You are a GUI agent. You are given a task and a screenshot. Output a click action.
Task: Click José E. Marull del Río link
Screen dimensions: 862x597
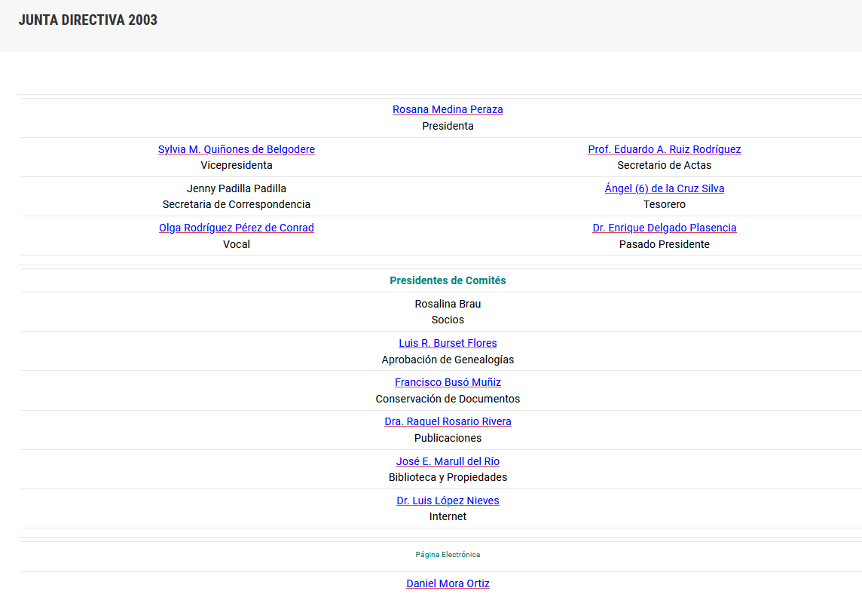(448, 461)
